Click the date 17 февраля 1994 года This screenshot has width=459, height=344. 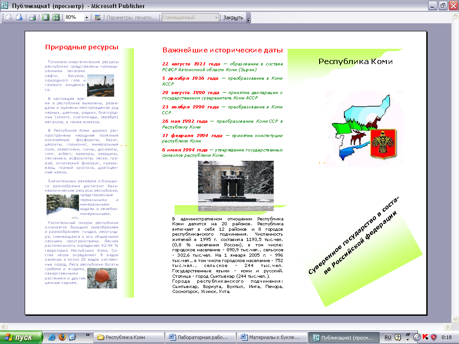tap(192, 135)
